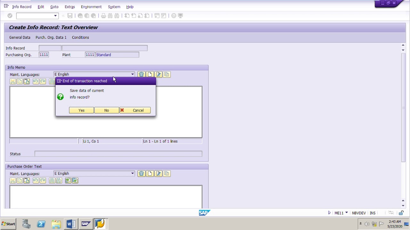
Task: Open the Help menu
Action: pyautogui.click(x=130, y=7)
